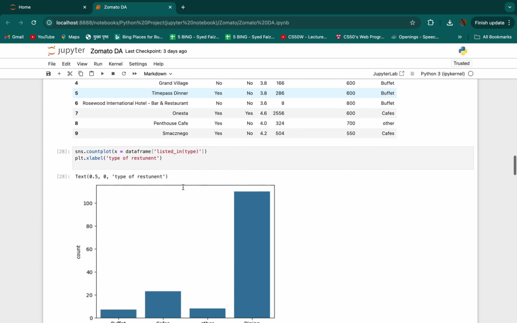Click the sns.countplot code cell

pyautogui.click(x=273, y=158)
